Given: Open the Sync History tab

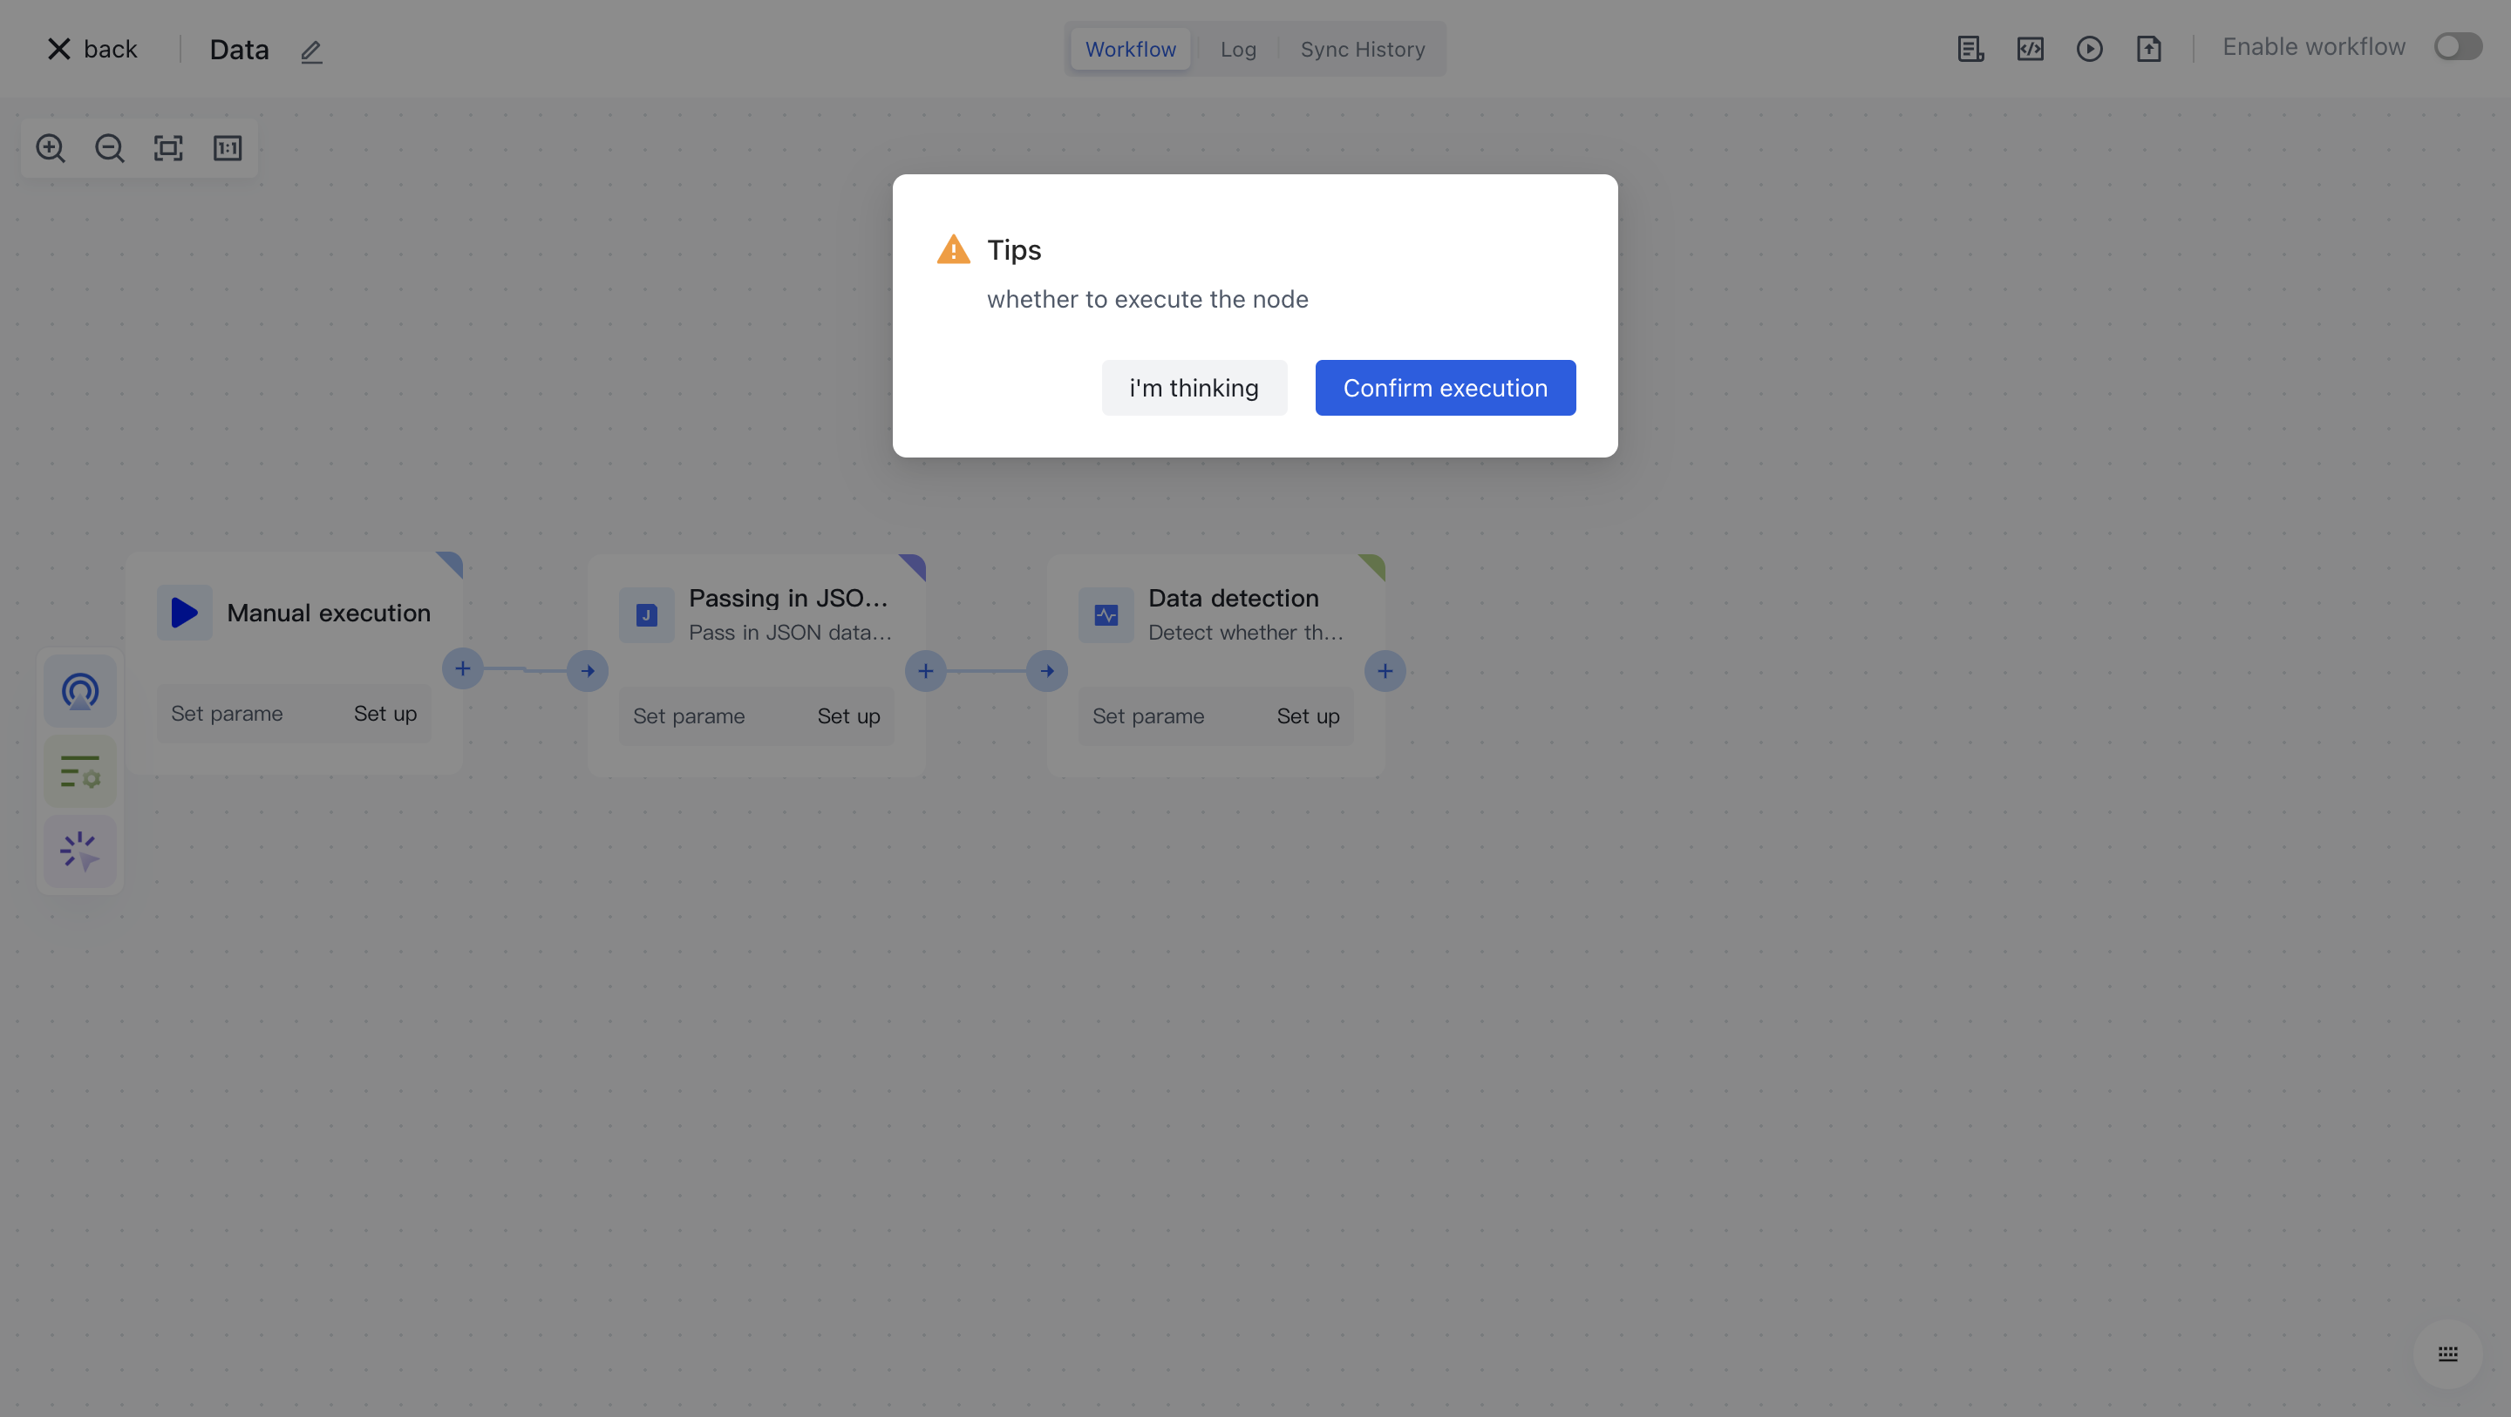Looking at the screenshot, I should (x=1363, y=48).
